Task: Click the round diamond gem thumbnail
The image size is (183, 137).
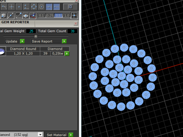Action: tap(3, 51)
